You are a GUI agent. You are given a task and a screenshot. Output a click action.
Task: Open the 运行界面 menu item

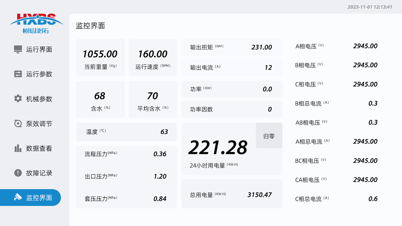[x=39, y=50]
